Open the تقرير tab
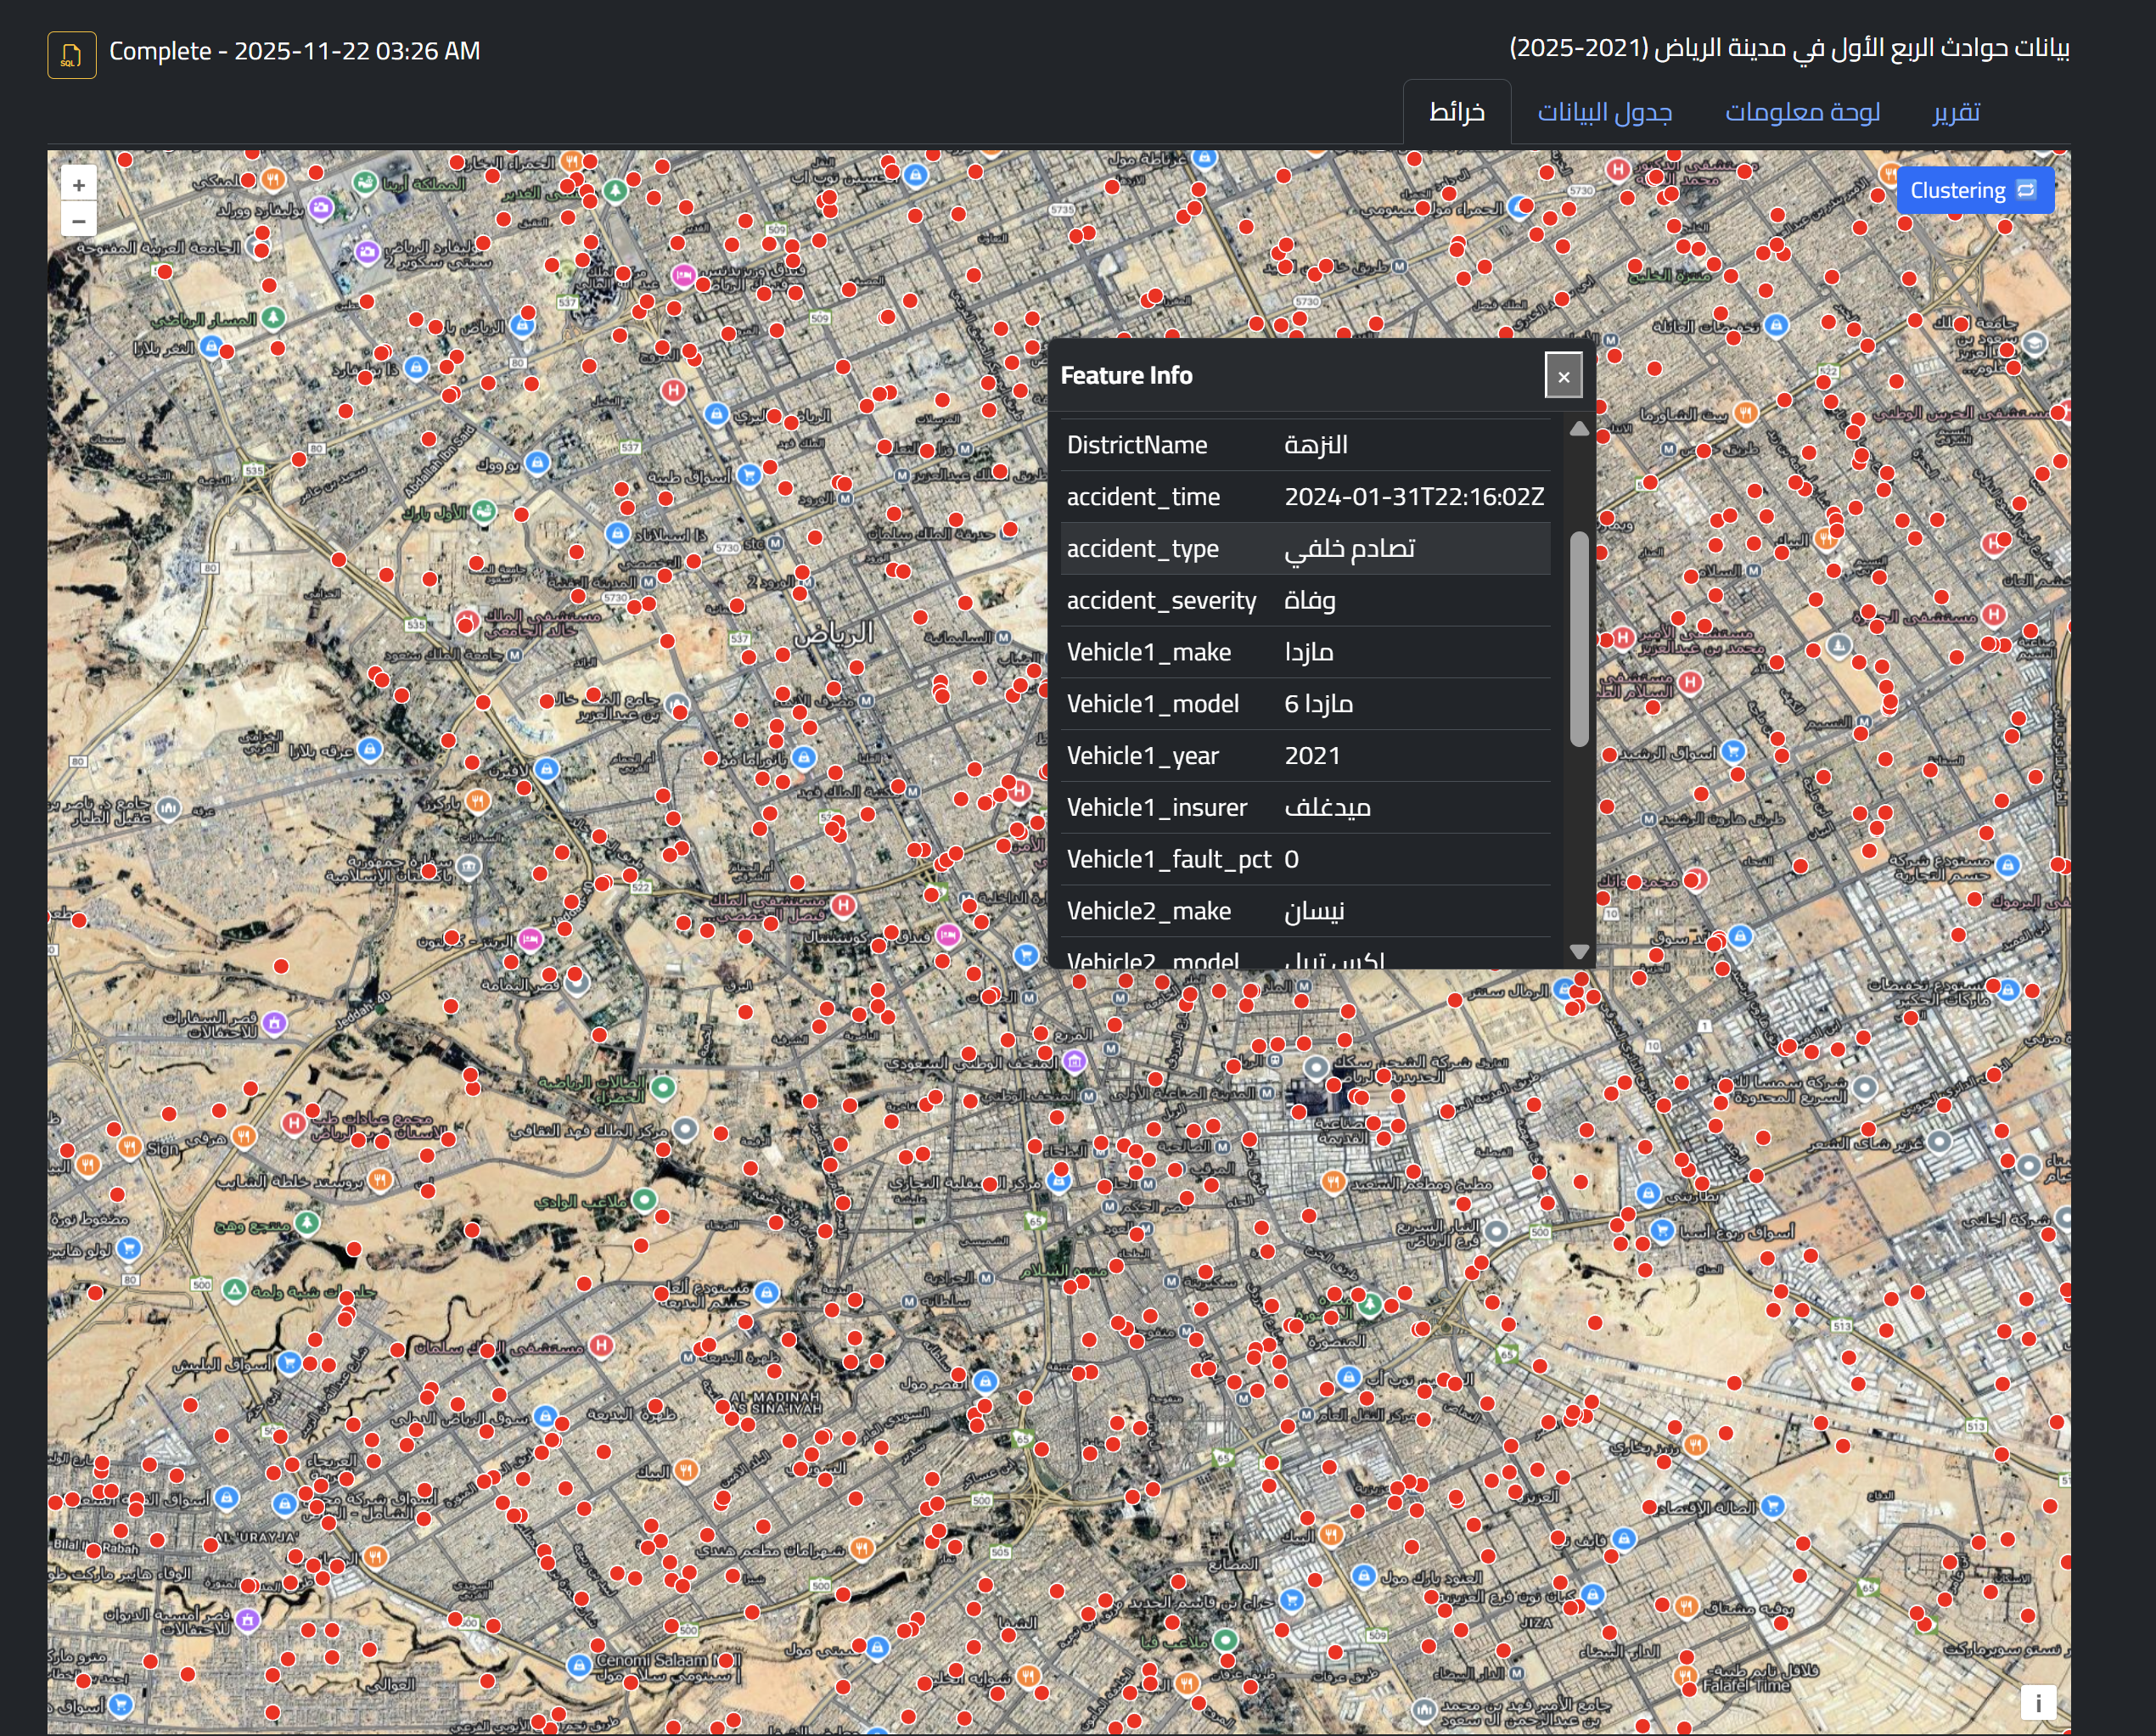 coord(1955,112)
